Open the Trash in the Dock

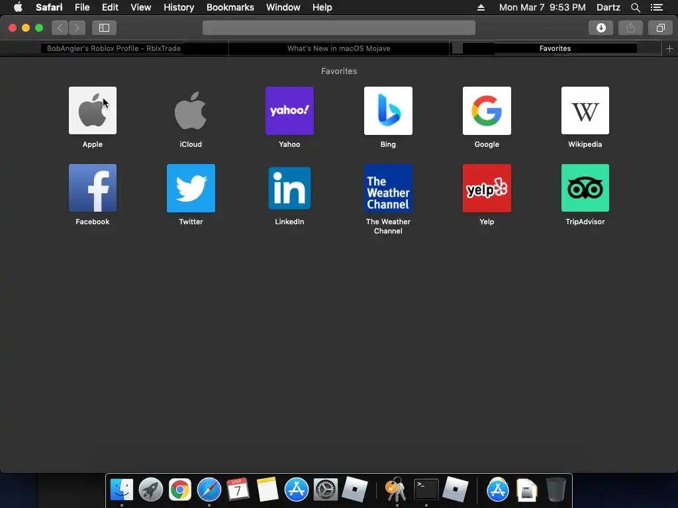click(556, 489)
